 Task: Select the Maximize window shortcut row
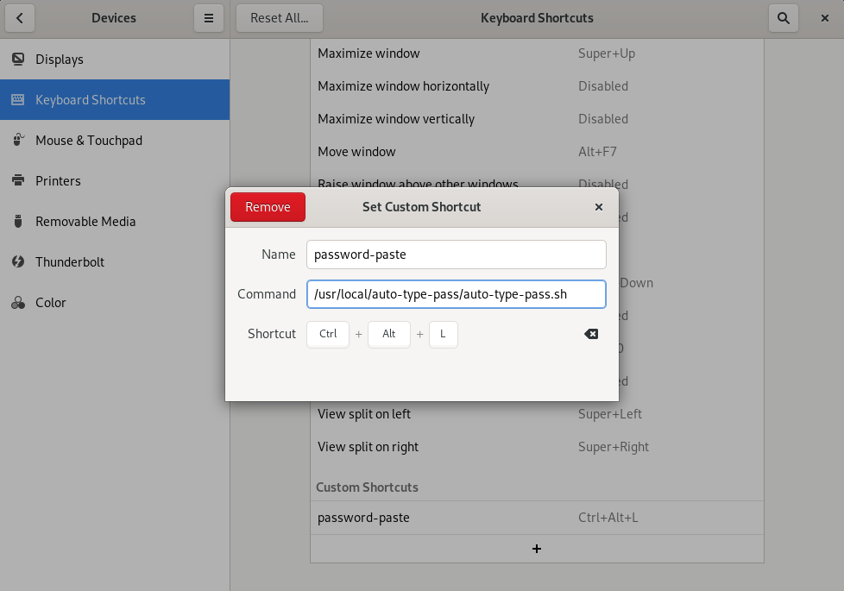pos(537,53)
